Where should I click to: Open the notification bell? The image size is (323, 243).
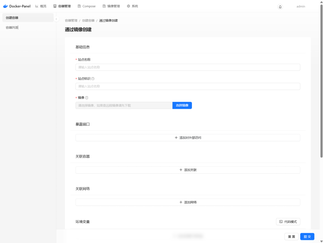(x=280, y=7)
